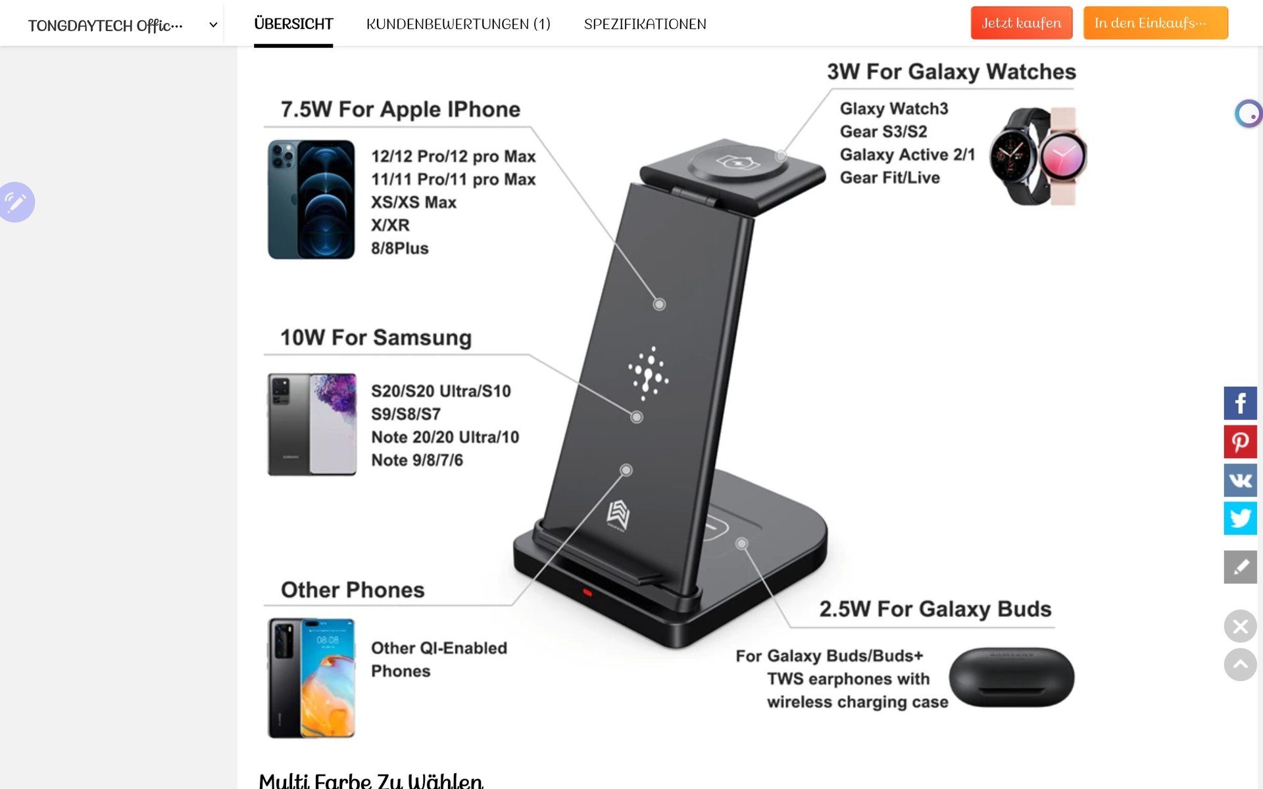Share the product on Facebook
The width and height of the screenshot is (1263, 789).
pyautogui.click(x=1240, y=403)
